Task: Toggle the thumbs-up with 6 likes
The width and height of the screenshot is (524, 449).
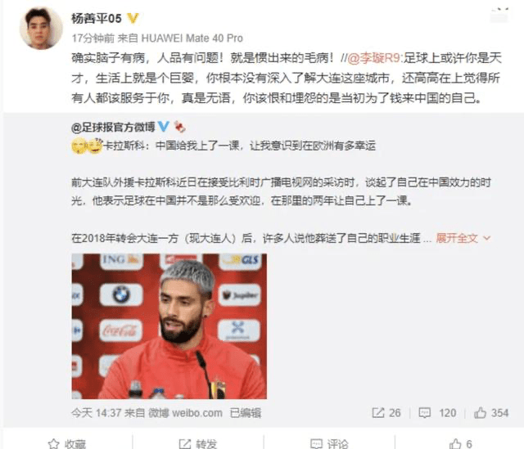Action: pos(460,443)
